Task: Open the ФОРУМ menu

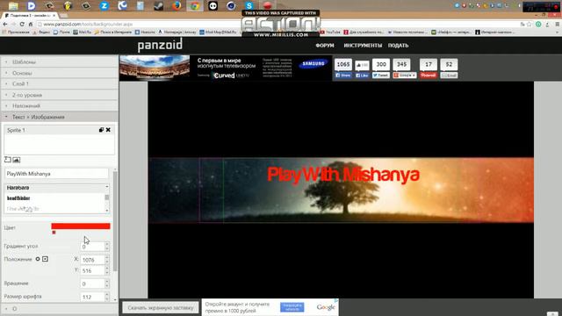Action: [x=325, y=46]
